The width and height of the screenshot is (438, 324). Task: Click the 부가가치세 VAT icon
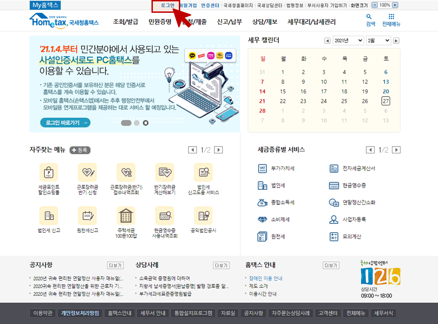click(x=262, y=168)
